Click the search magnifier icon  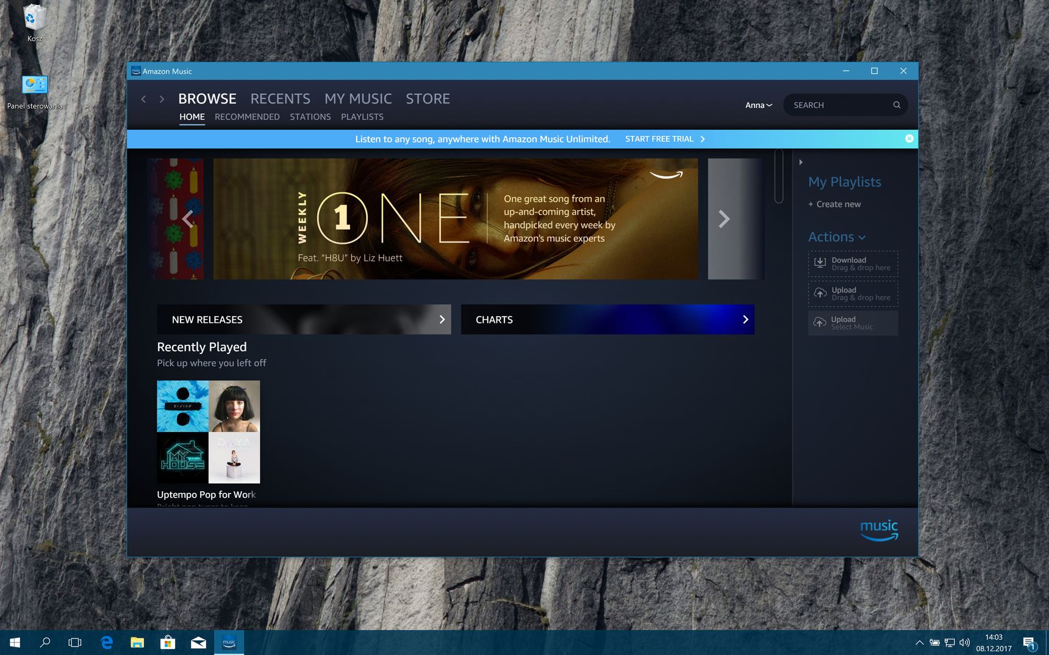pyautogui.click(x=897, y=105)
